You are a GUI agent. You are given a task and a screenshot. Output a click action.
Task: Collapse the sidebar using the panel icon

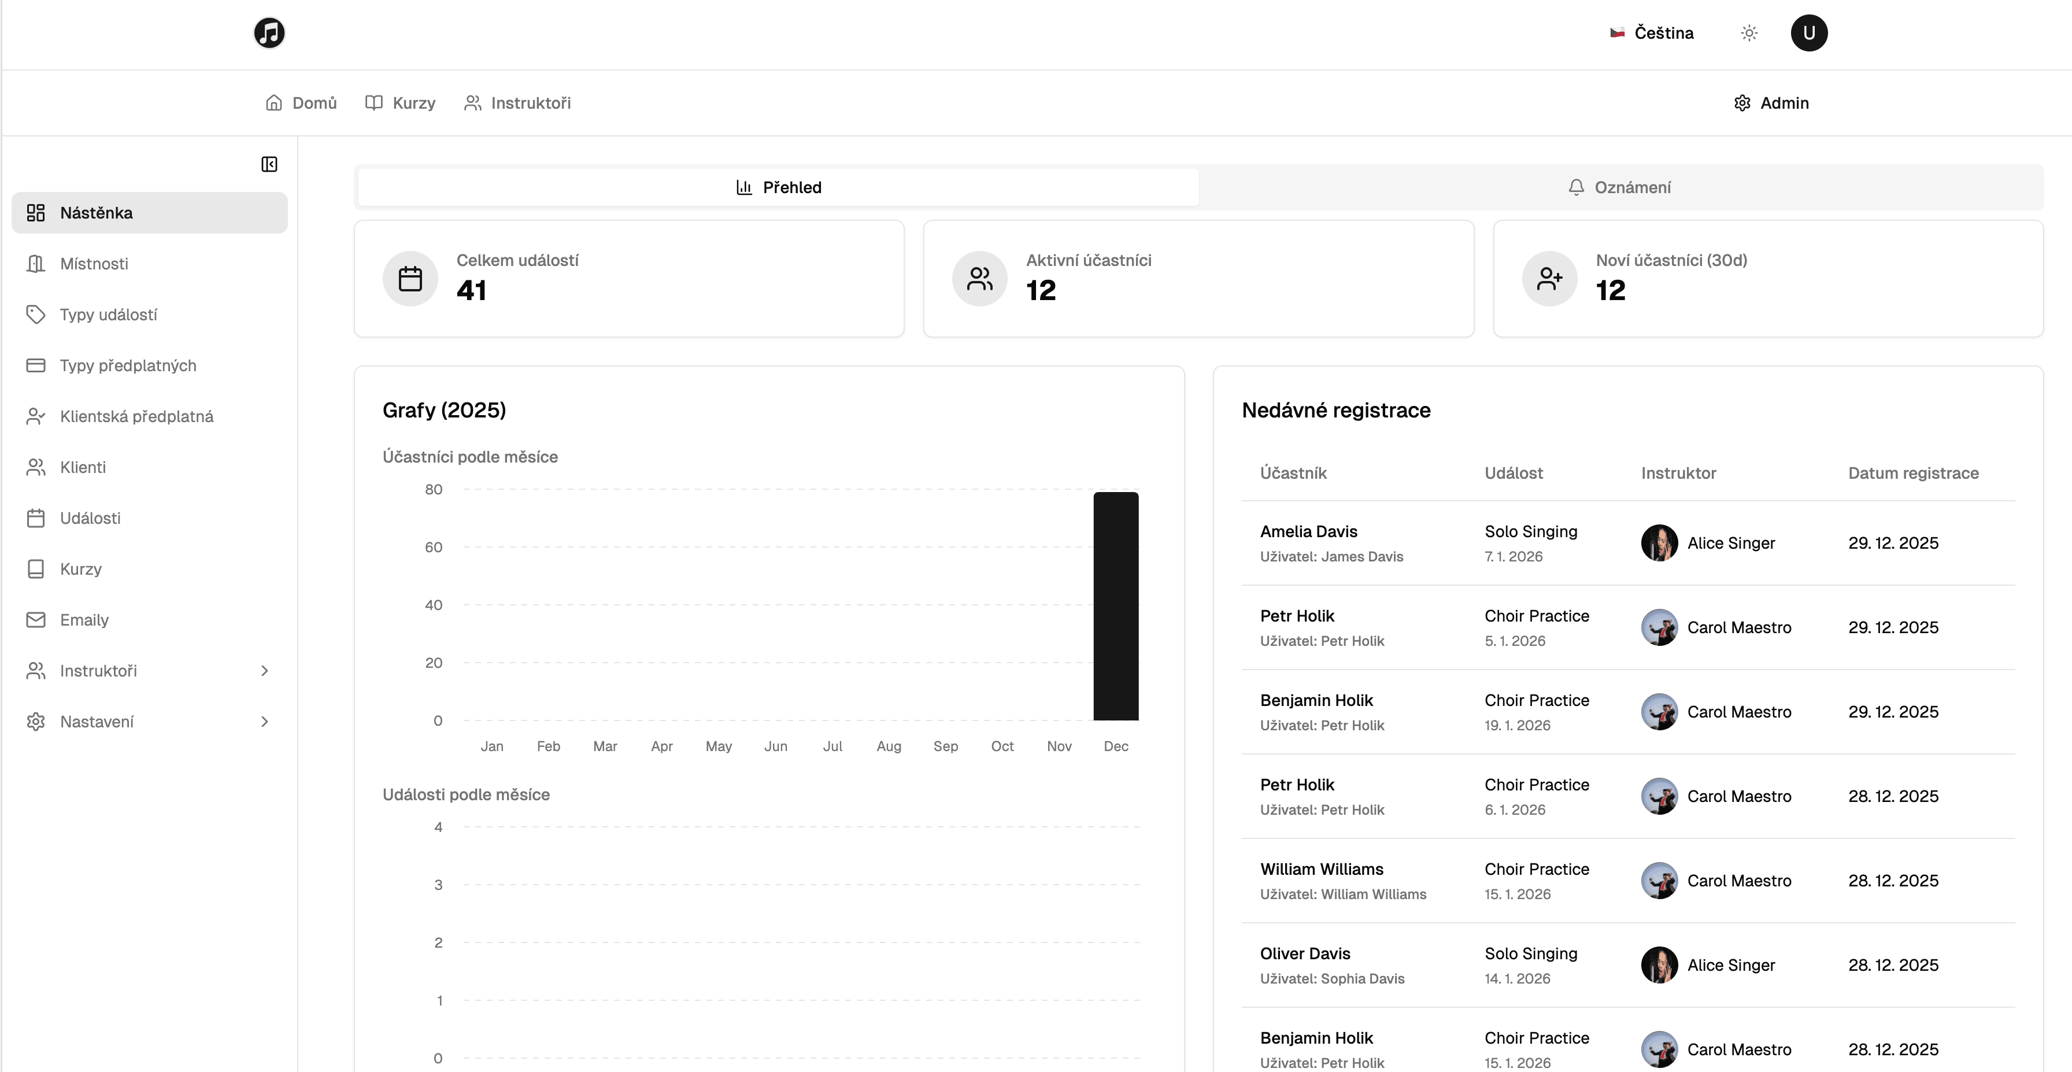click(x=269, y=164)
